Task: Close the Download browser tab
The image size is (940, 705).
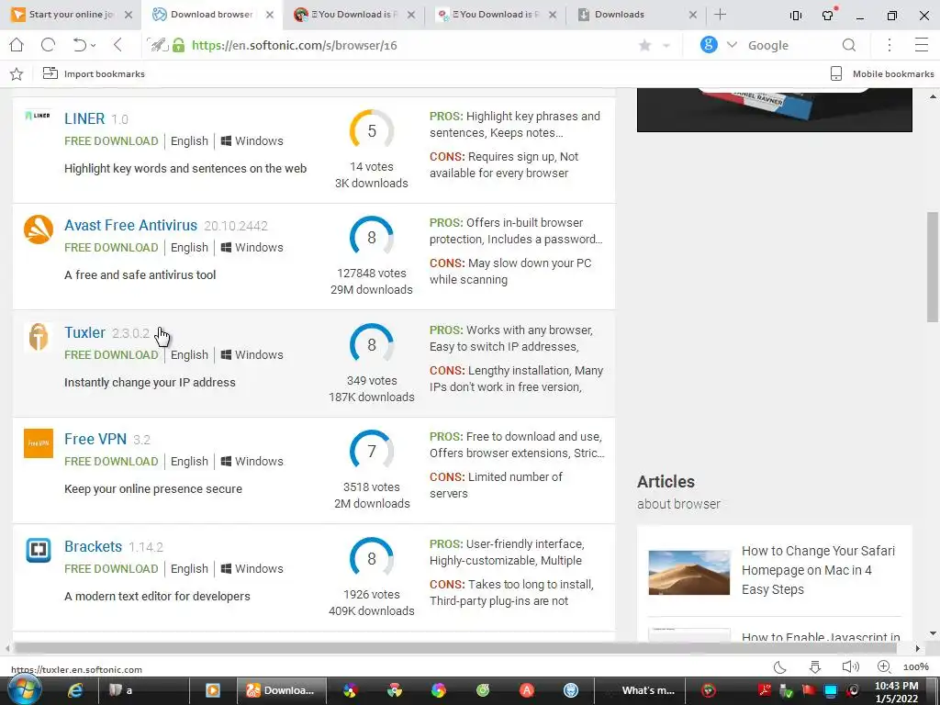Action: pyautogui.click(x=270, y=15)
